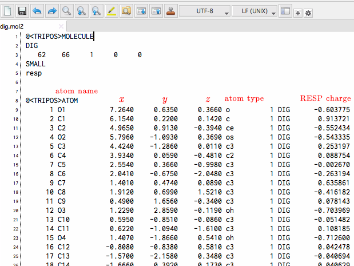Click charge 0.913721 in the C1 row

(334, 119)
